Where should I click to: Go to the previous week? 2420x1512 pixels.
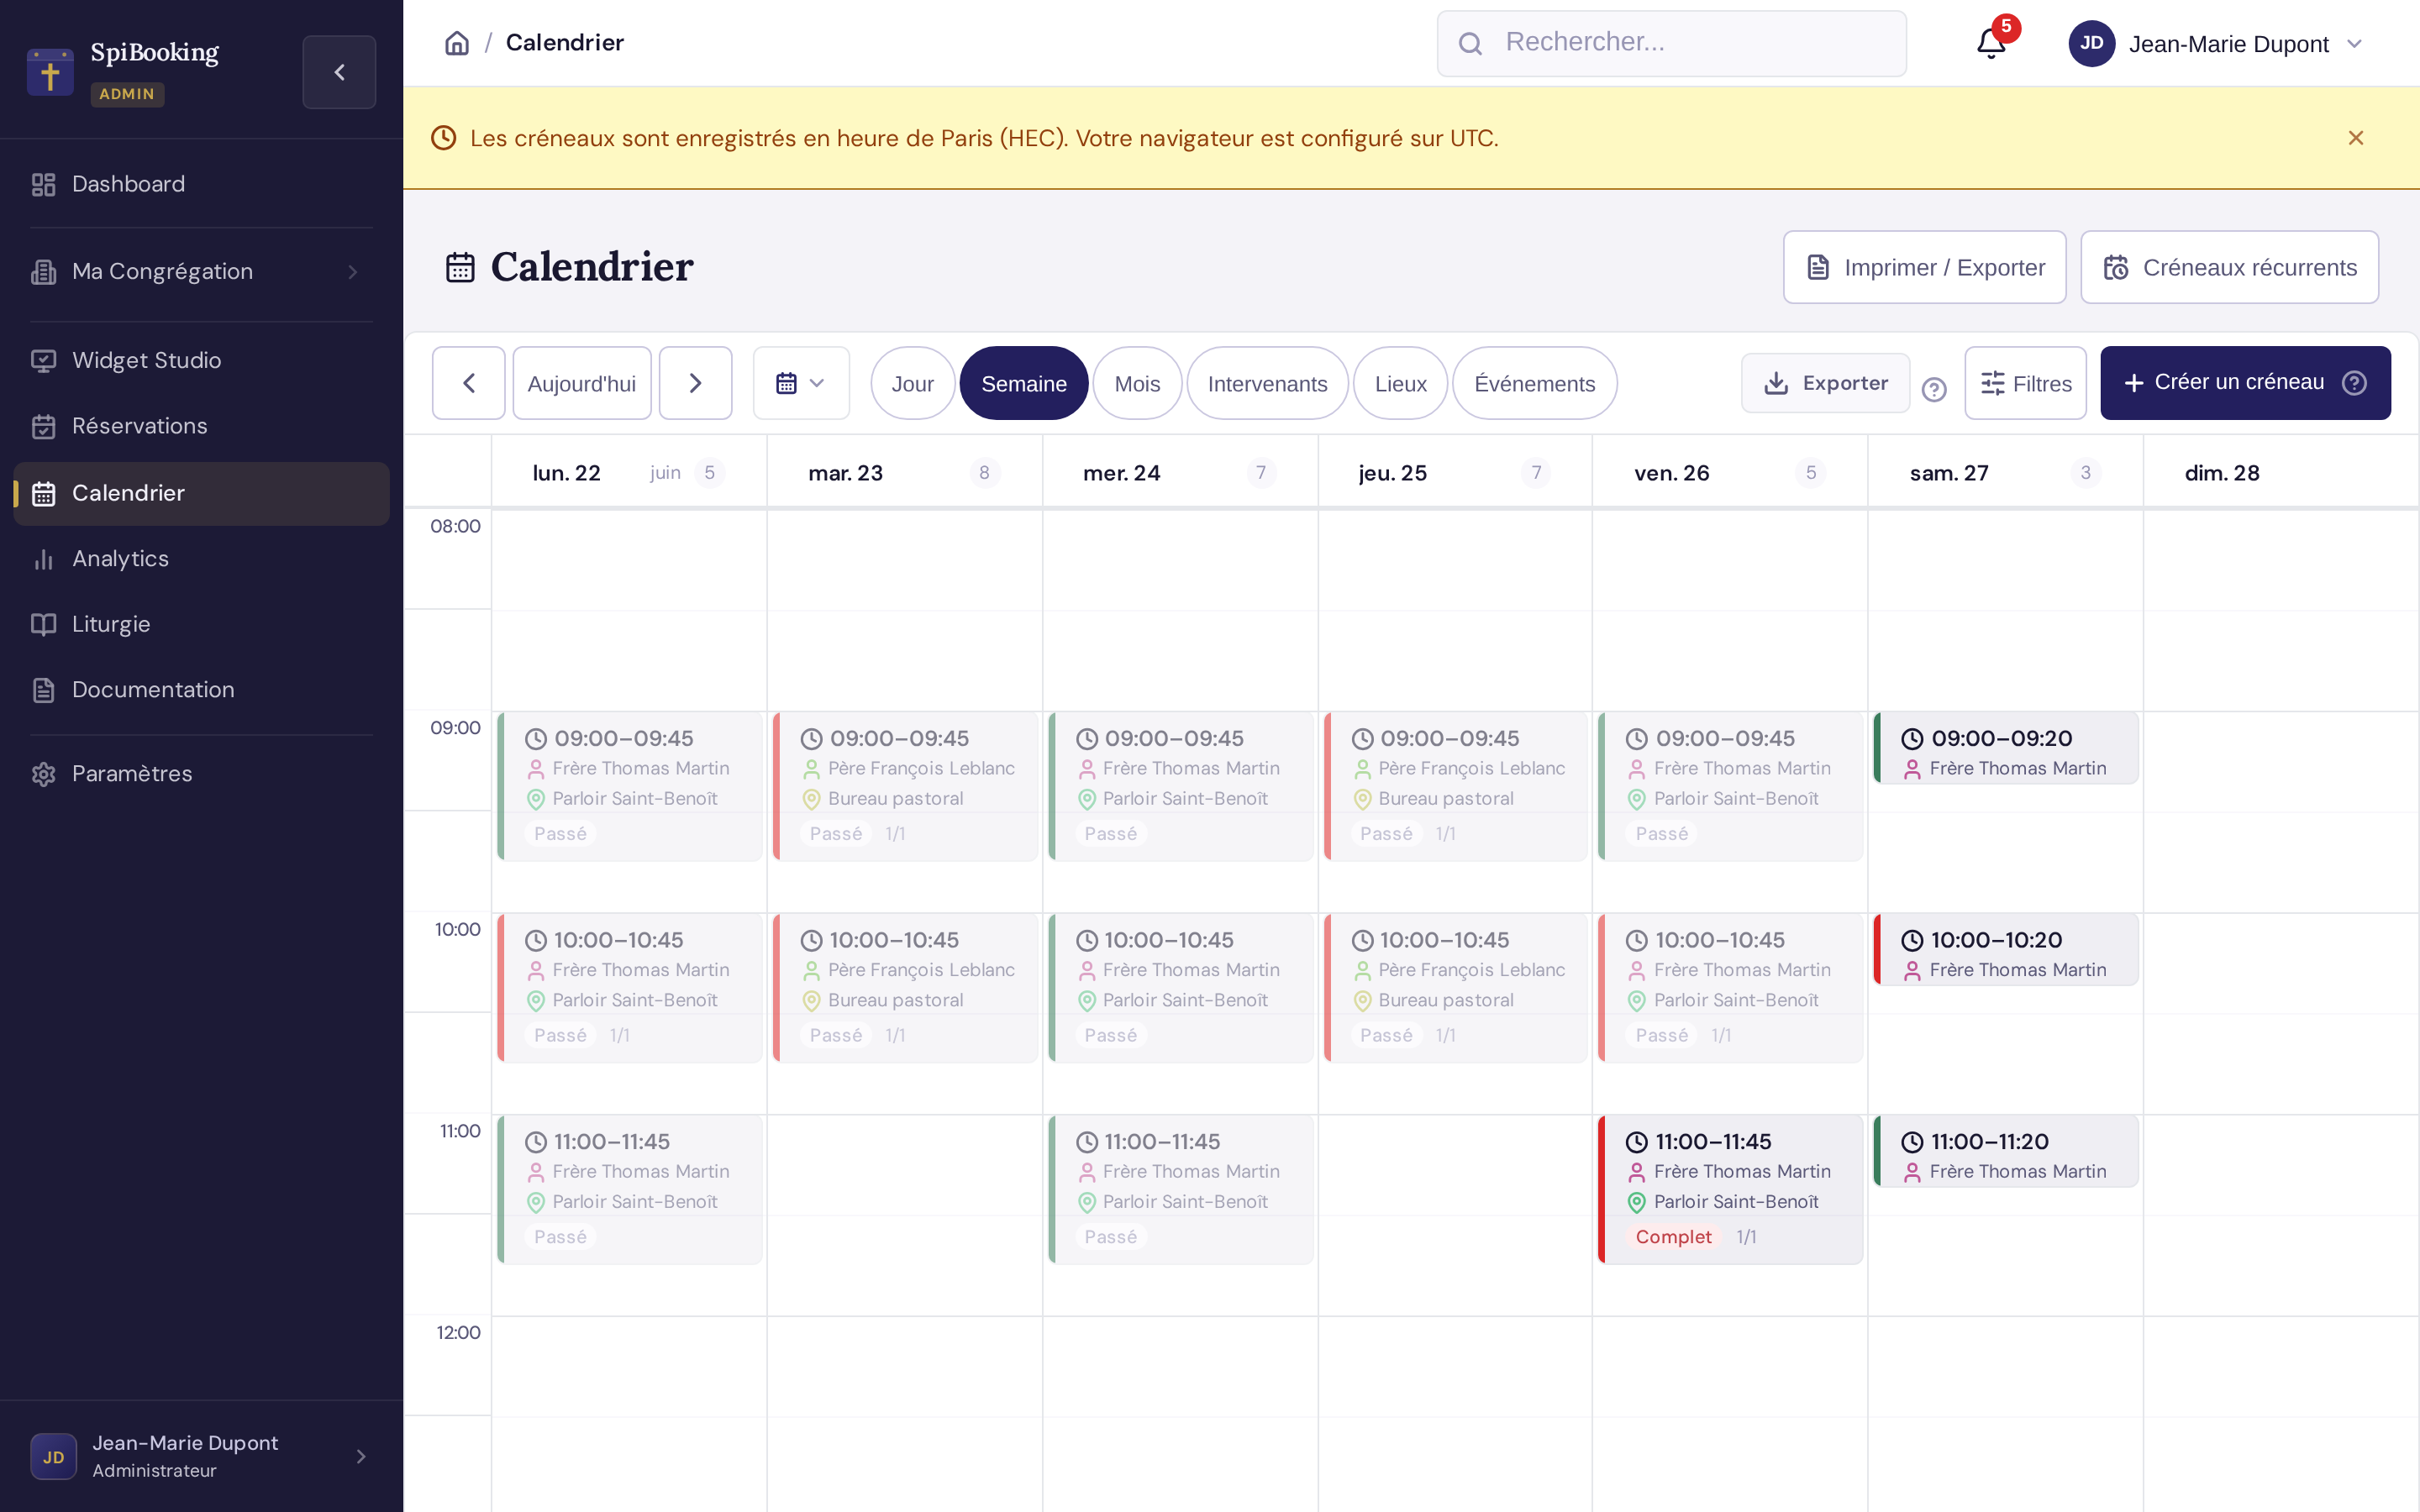468,383
